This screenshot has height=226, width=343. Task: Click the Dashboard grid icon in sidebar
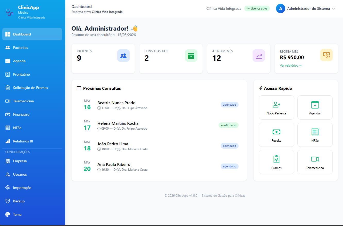pyautogui.click(x=8, y=34)
